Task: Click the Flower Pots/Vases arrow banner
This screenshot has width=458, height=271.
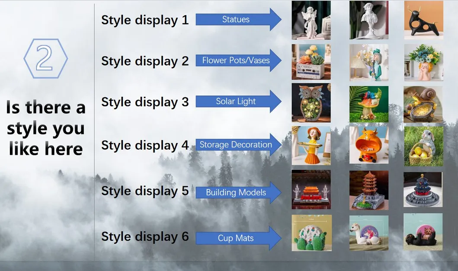Action: pyautogui.click(x=236, y=61)
